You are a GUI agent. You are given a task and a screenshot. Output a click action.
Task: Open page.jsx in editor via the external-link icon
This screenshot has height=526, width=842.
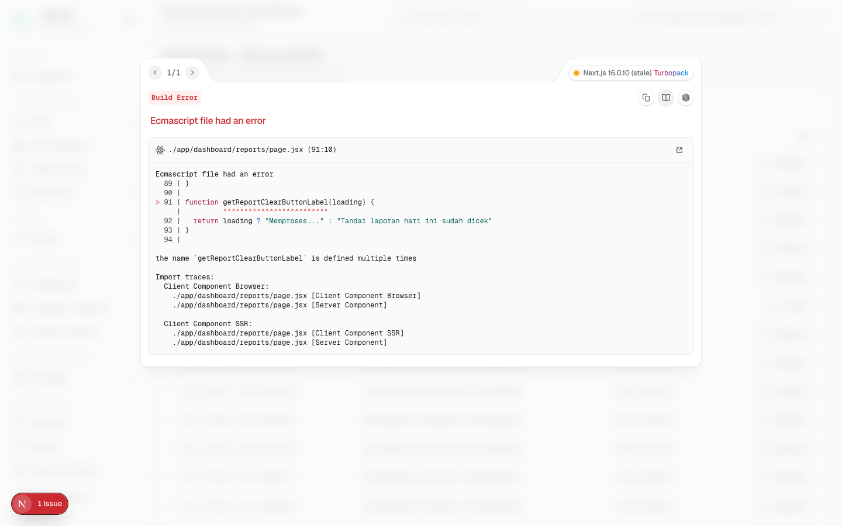(679, 150)
